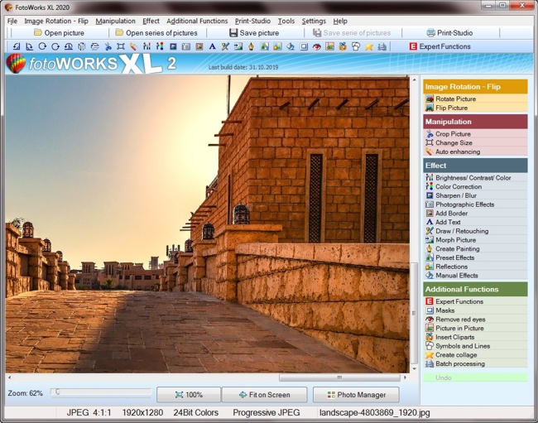This screenshot has width=538, height=423.
Task: Click Batch processing in Additional Functions
Action: coord(460,363)
